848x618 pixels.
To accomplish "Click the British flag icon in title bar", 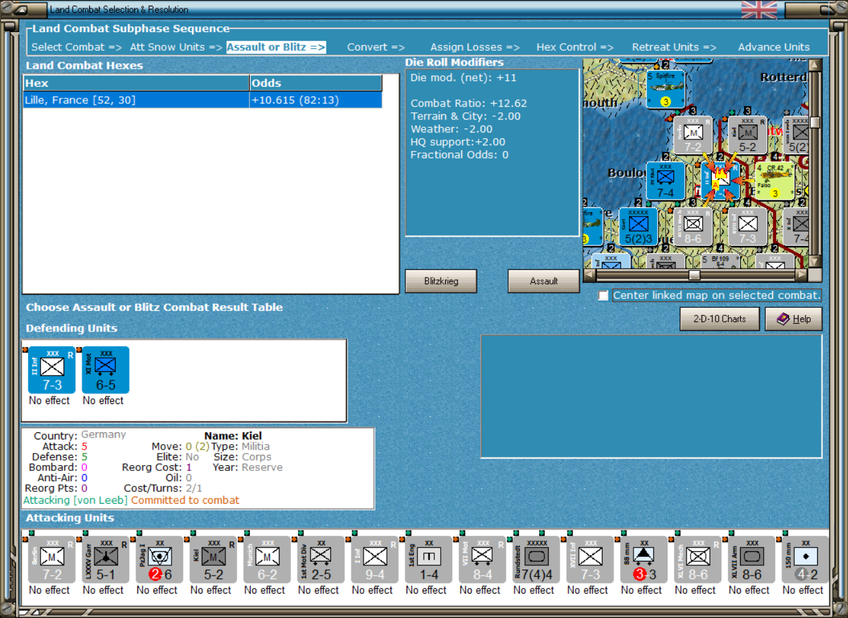I will pos(759,10).
